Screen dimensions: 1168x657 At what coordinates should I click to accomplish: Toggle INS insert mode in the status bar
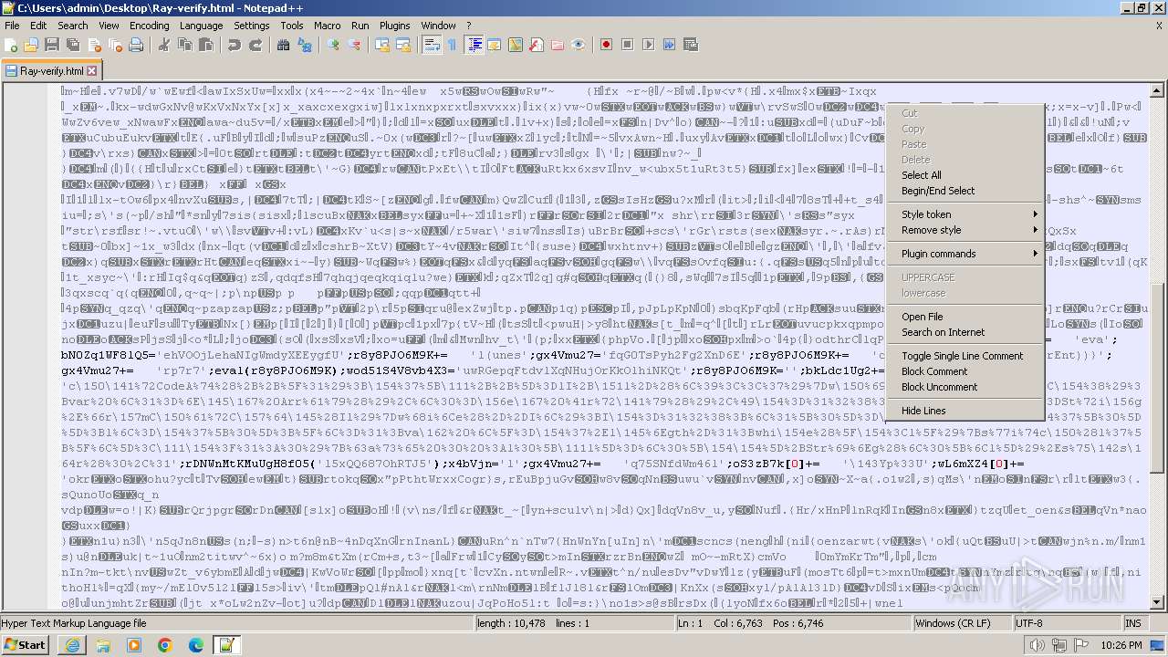1132,623
